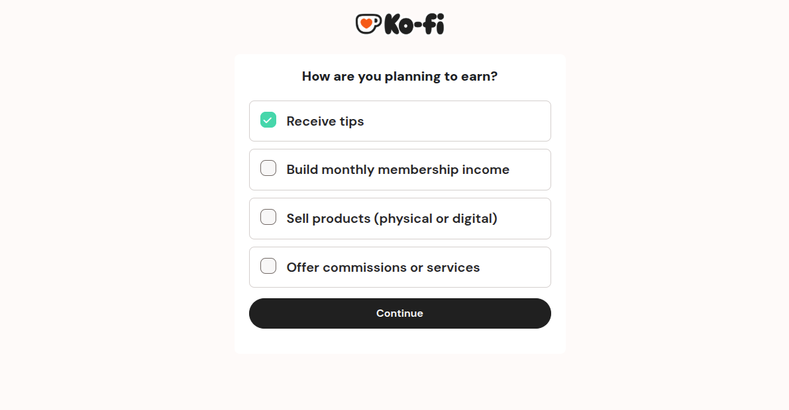Viewport: 789px width, 410px height.
Task: Choose the "Sell products (physical or digital)" label
Action: (392, 219)
